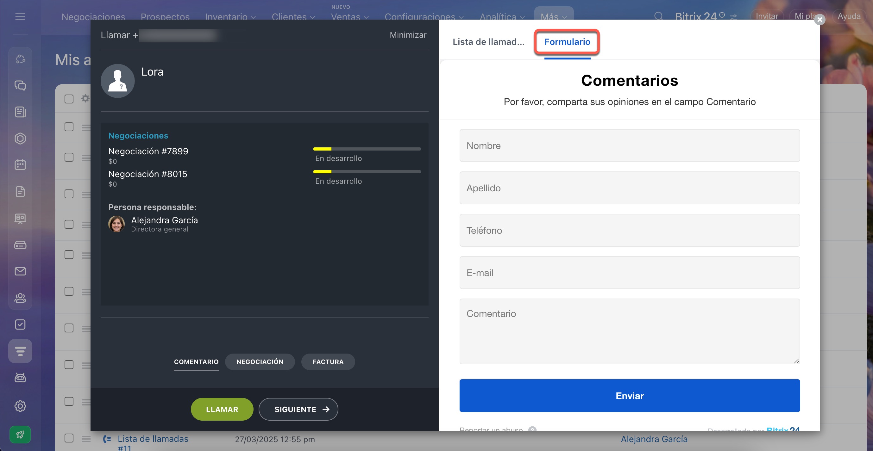Open the whiteboard presentation sidebar icon

point(20,219)
